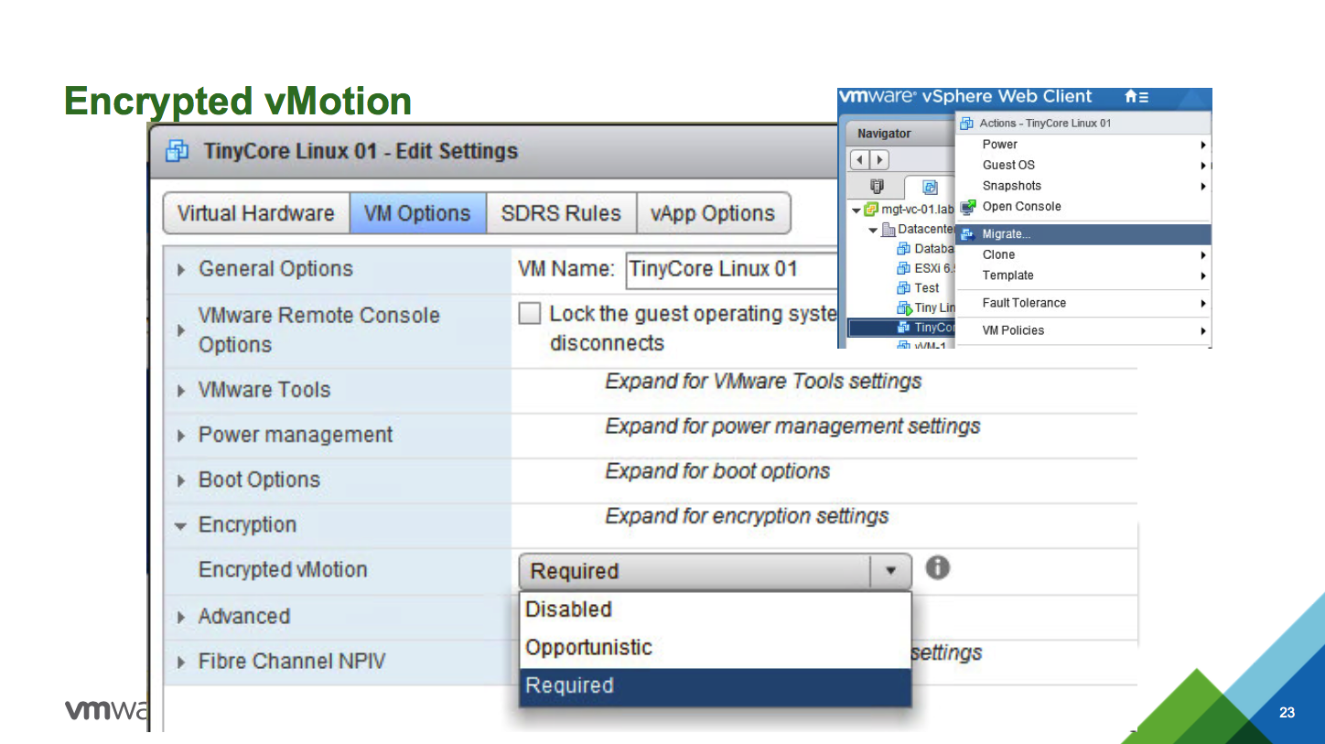
Task: Click the info icon beside Encrypted vMotion
Action: point(937,568)
